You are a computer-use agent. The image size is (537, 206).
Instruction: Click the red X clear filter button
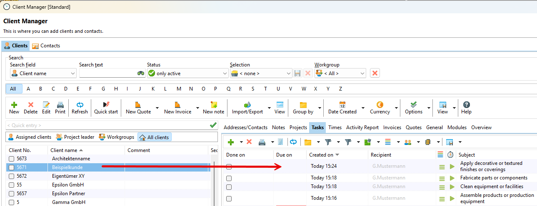pos(375,73)
